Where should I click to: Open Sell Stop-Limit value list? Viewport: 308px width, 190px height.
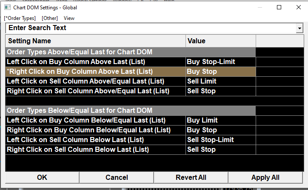click(x=220, y=140)
